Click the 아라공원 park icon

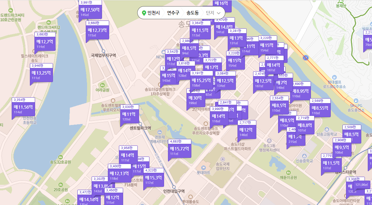pos(102,85)
